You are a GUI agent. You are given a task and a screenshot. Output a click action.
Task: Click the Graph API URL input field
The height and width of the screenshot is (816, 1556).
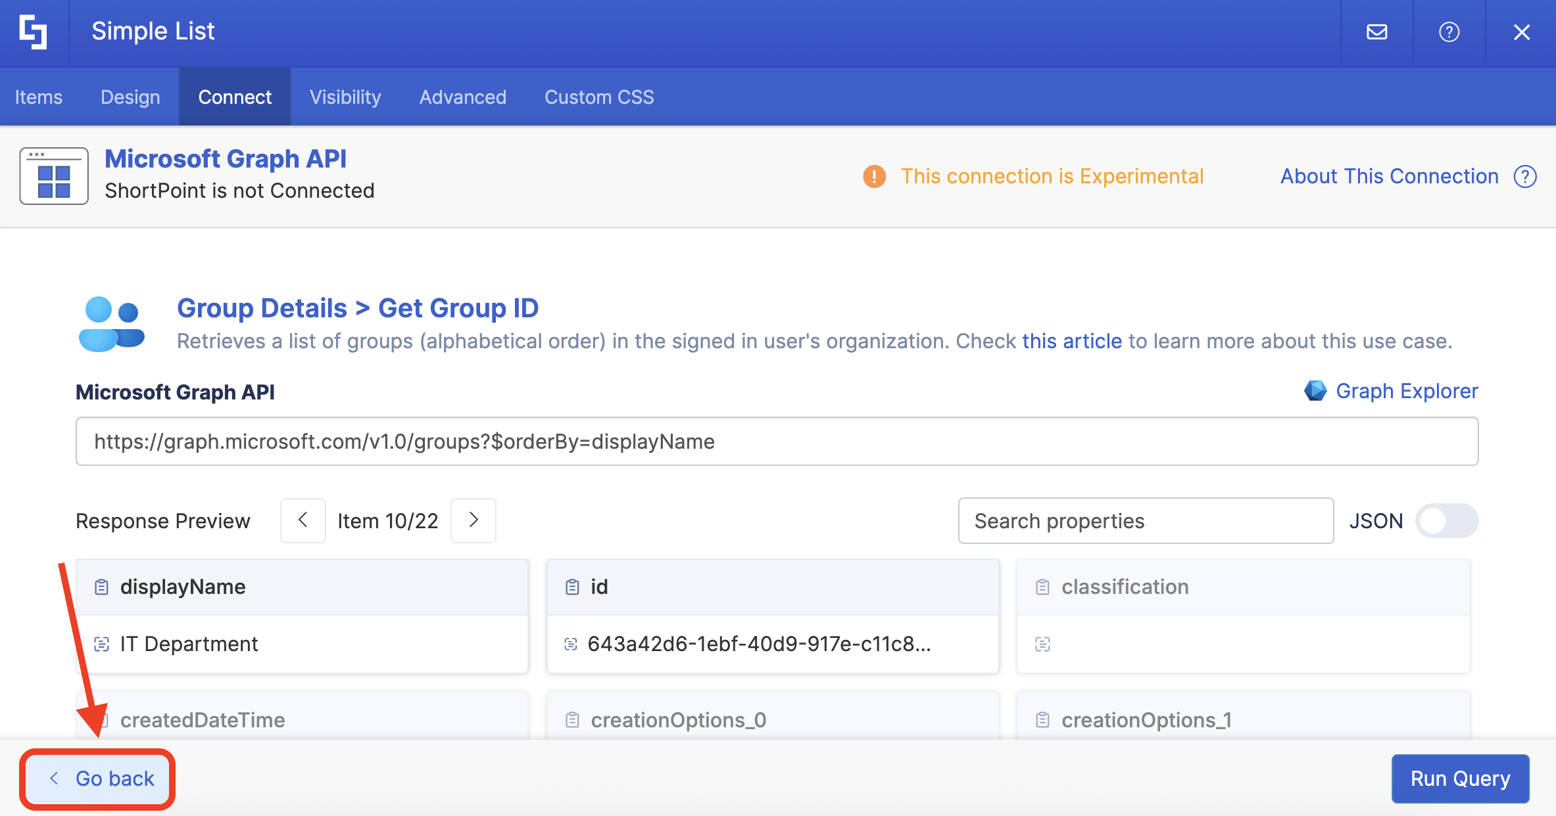pyautogui.click(x=777, y=442)
